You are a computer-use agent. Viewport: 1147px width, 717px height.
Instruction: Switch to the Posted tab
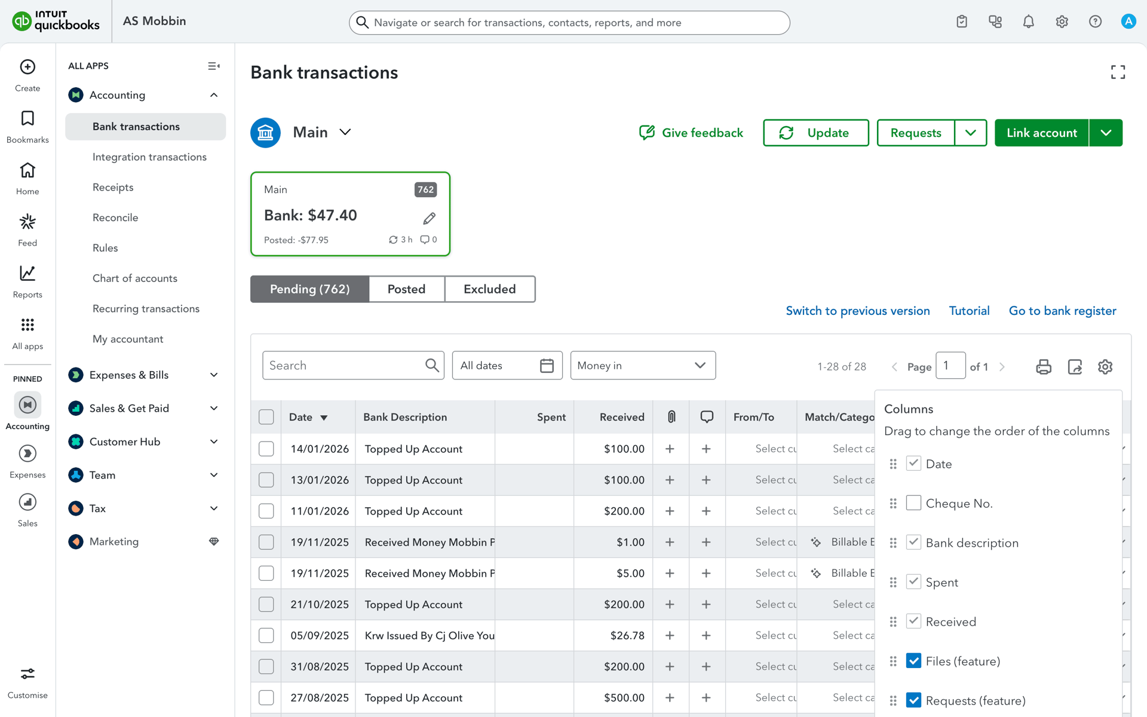[406, 289]
